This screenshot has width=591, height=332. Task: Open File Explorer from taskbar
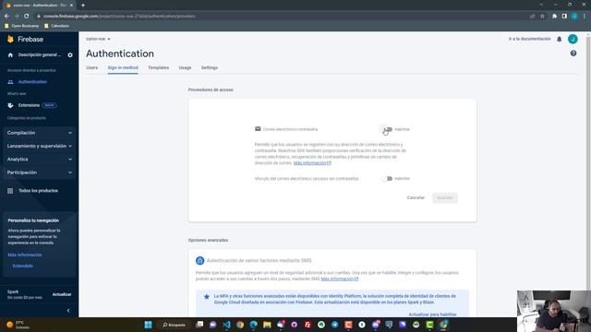coord(267,325)
